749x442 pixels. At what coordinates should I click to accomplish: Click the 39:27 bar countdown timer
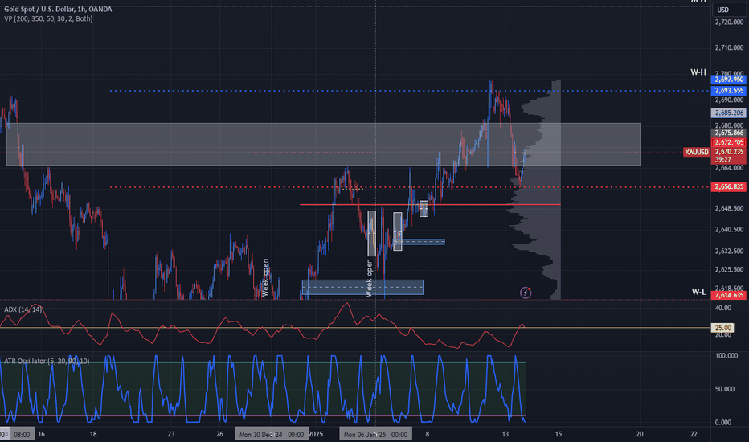coord(723,159)
